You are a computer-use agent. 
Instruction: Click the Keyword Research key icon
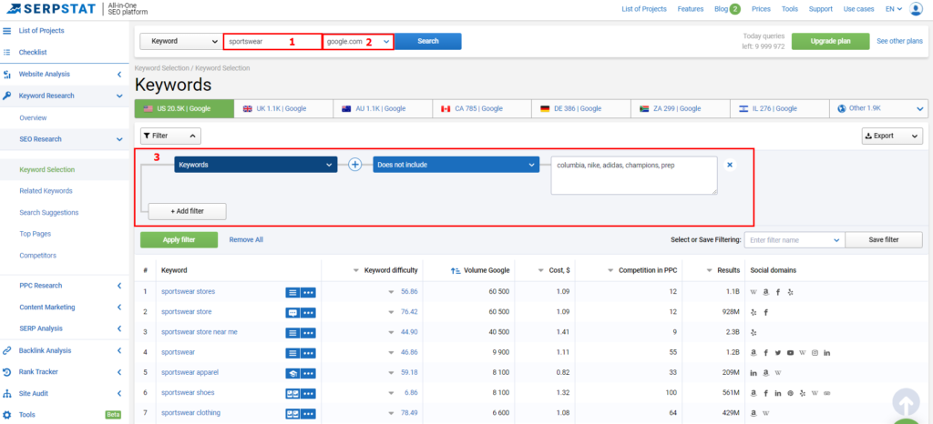[7, 96]
